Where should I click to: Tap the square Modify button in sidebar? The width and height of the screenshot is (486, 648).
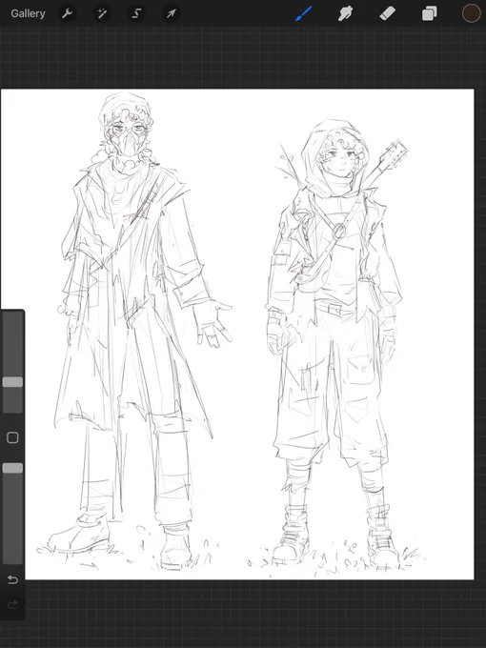click(12, 437)
